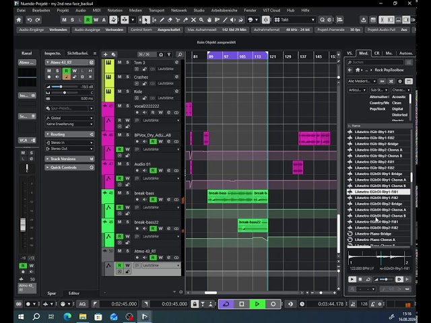Open Windows Start menu

tap(21, 317)
